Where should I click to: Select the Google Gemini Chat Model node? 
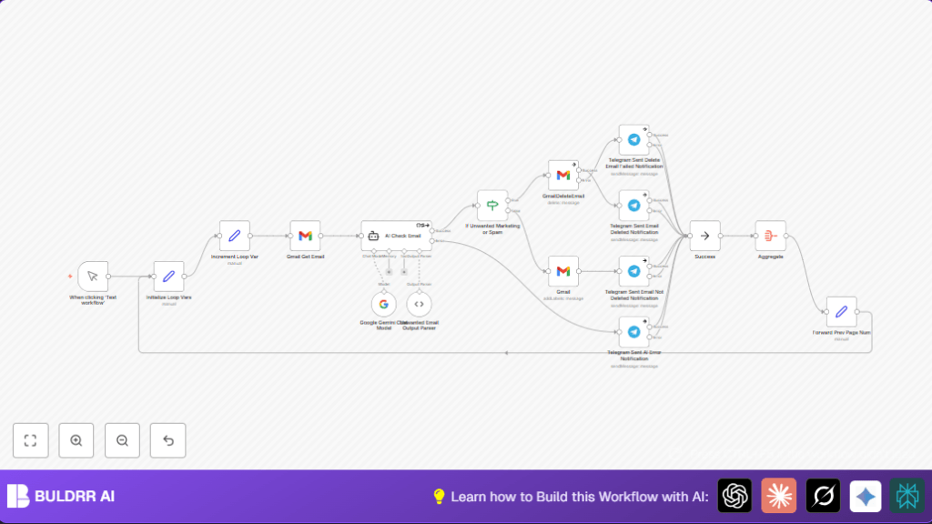coord(384,305)
